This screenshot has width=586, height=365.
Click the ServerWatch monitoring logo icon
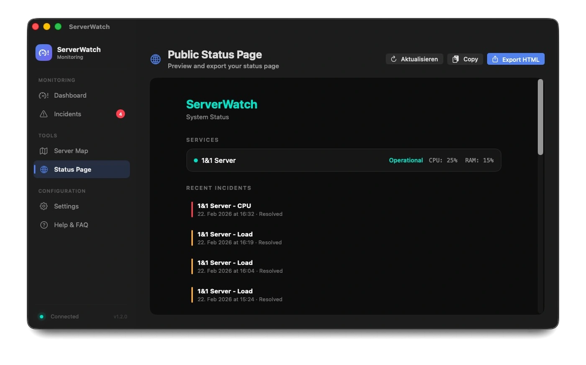44,52
